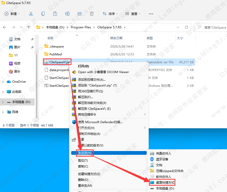Select 桌面快捷方式 in Send-to submenu
The width and height of the screenshot is (227, 192).
165,183
